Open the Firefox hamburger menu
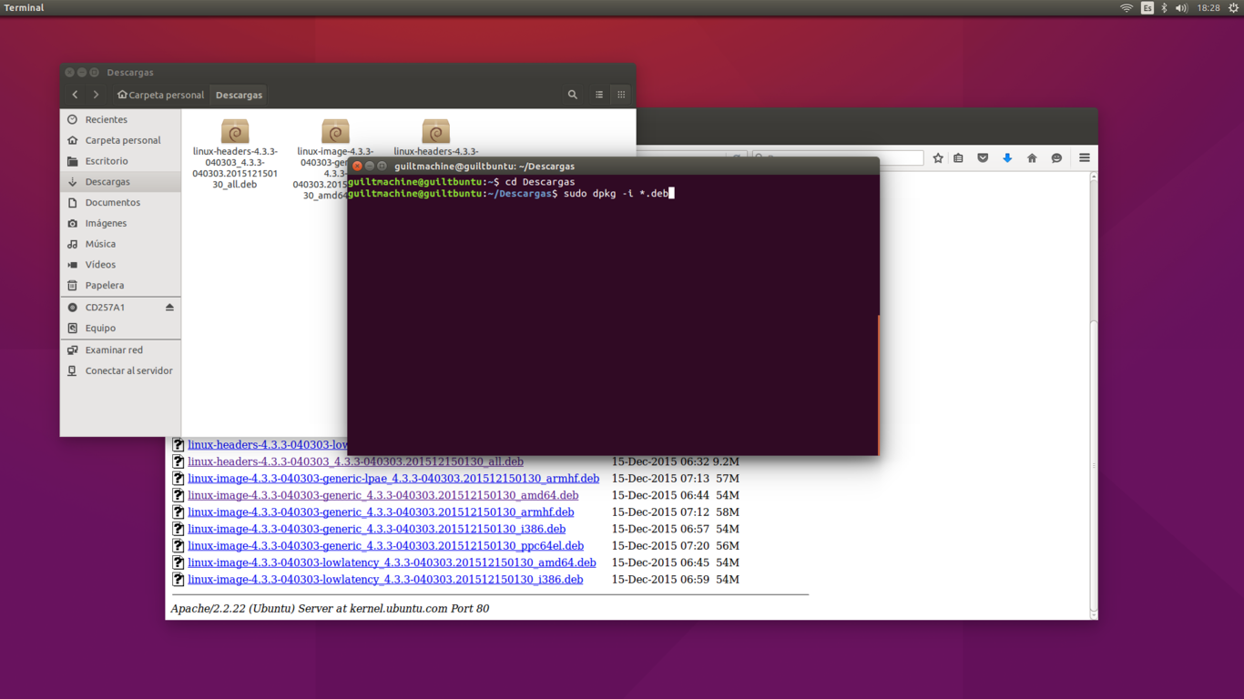Image resolution: width=1244 pixels, height=699 pixels. (1084, 157)
